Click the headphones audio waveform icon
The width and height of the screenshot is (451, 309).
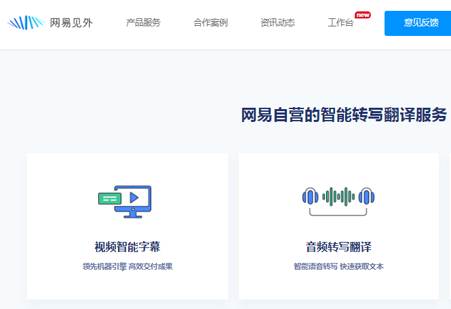[338, 201]
